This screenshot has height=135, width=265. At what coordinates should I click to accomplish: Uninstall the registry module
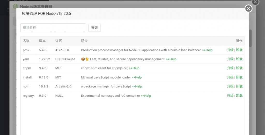[x=239, y=96]
